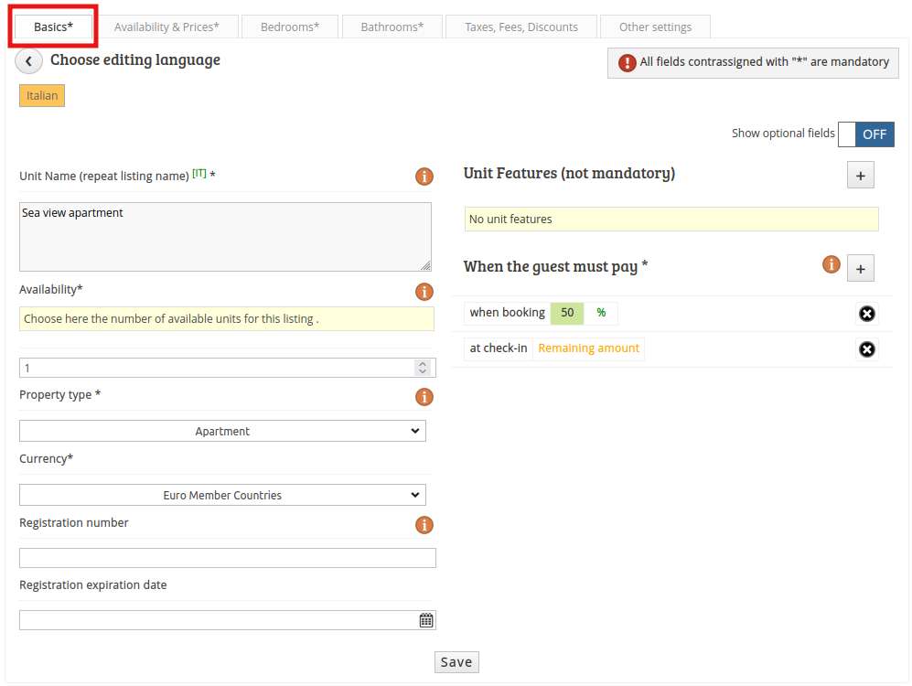The height and width of the screenshot is (686, 912).
Task: Click the green 50 percent value
Action: point(567,313)
